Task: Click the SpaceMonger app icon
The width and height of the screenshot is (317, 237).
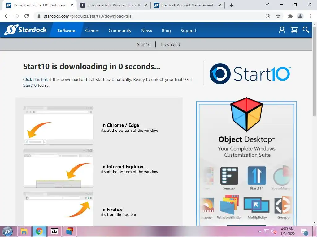Action: (x=282, y=175)
